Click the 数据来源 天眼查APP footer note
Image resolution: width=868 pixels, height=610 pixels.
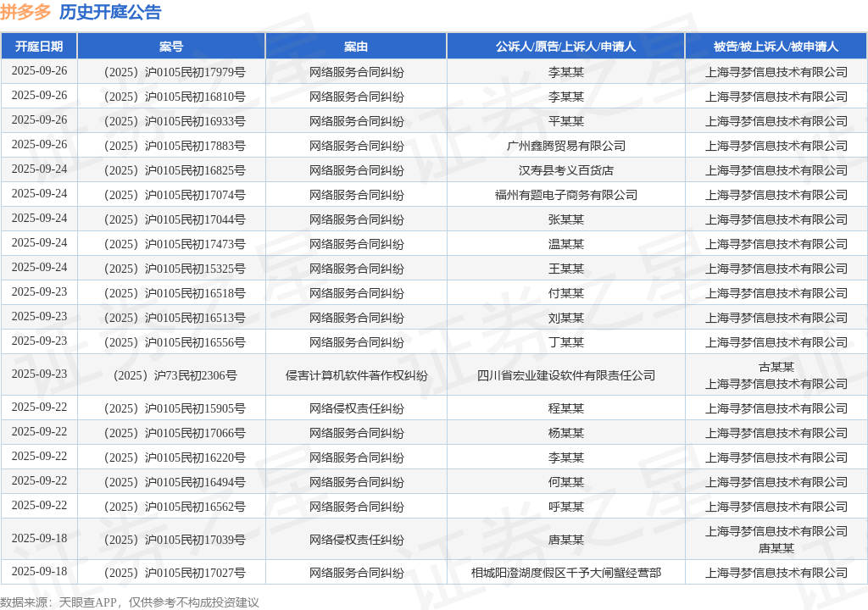click(x=130, y=602)
